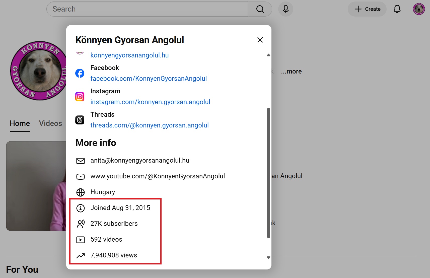Open the account avatar menu
430x278 pixels.
419,9
